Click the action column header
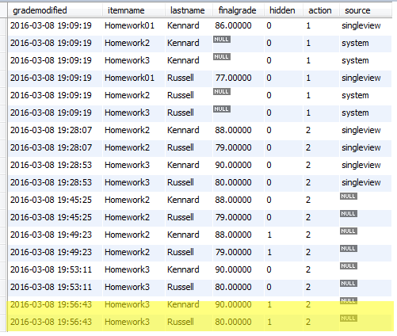Image resolution: width=397 pixels, height=336 pixels. (x=321, y=10)
